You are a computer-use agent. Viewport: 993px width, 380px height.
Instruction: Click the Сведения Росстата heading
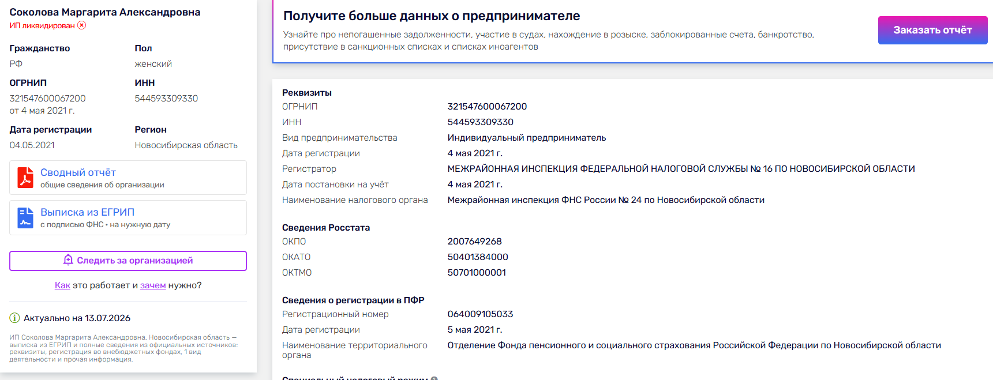(326, 228)
